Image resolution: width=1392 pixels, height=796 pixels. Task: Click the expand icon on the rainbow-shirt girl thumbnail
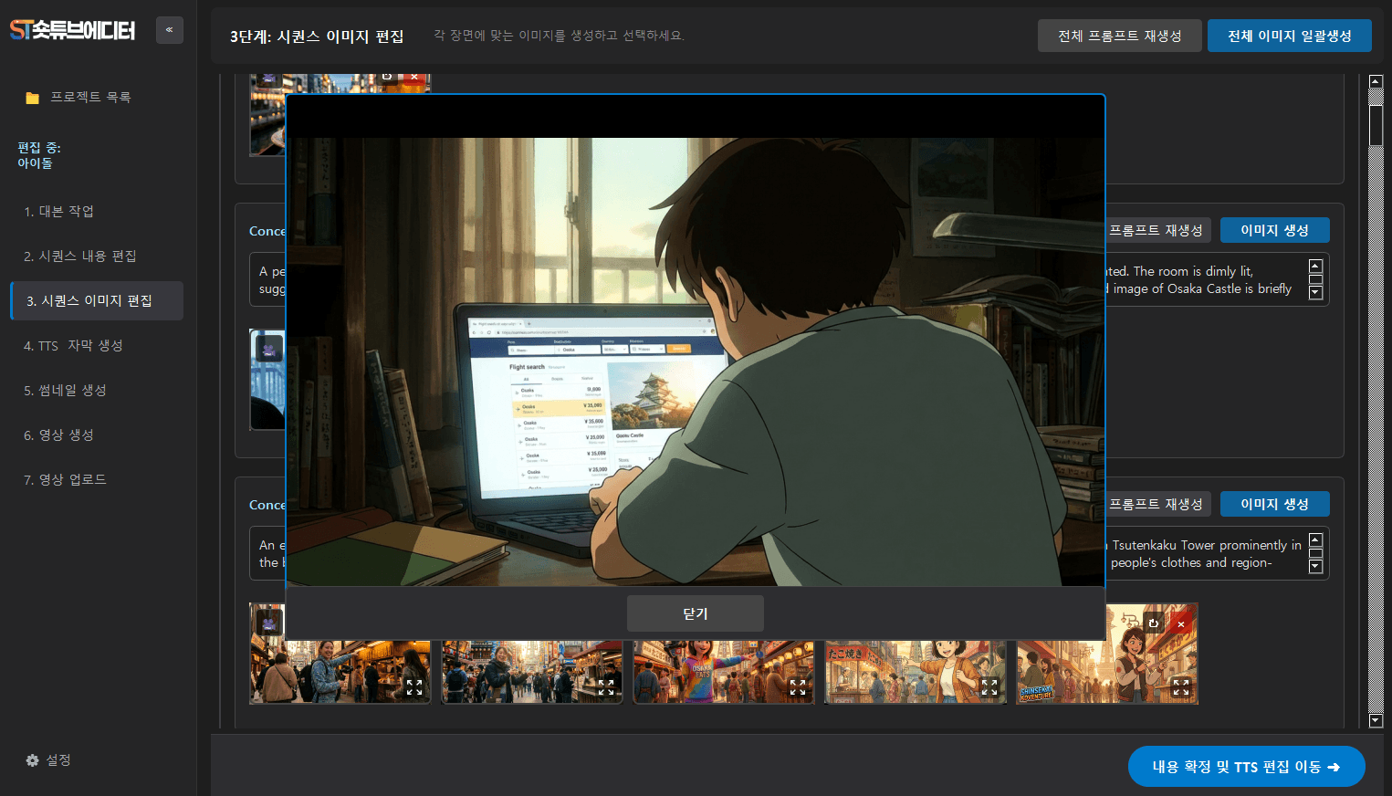798,687
